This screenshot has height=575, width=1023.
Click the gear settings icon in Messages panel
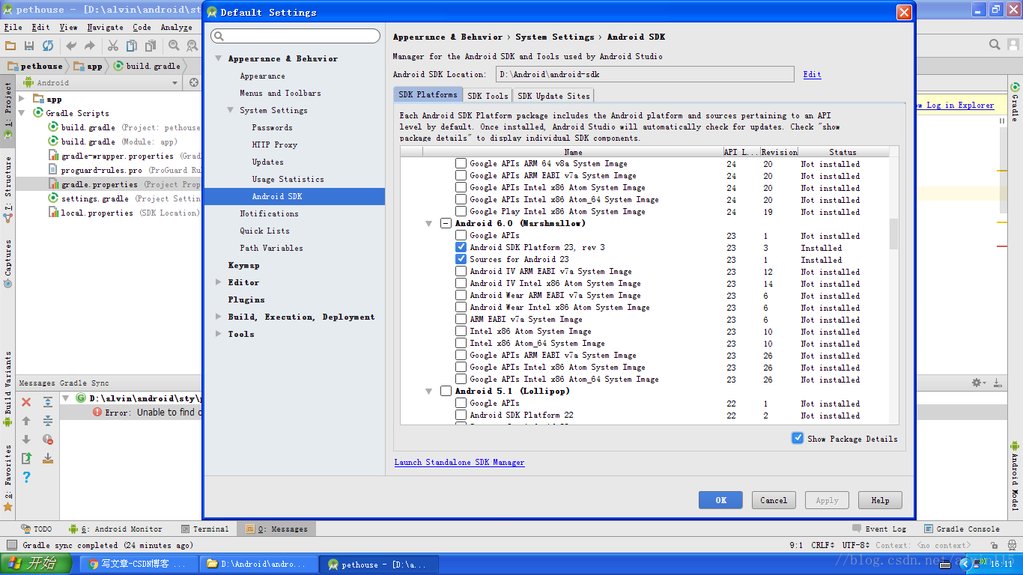[978, 383]
